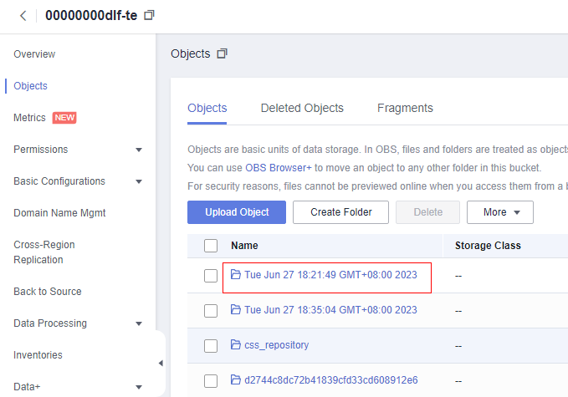
Task: Open the Fragments tab
Action: (405, 108)
